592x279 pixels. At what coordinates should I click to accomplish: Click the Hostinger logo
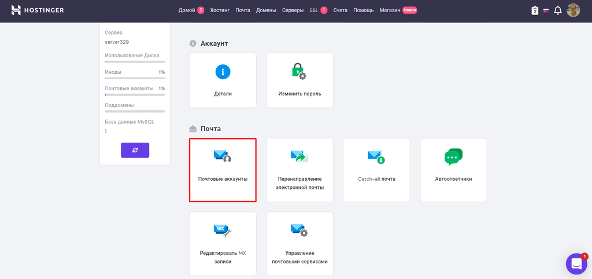pyautogui.click(x=38, y=10)
